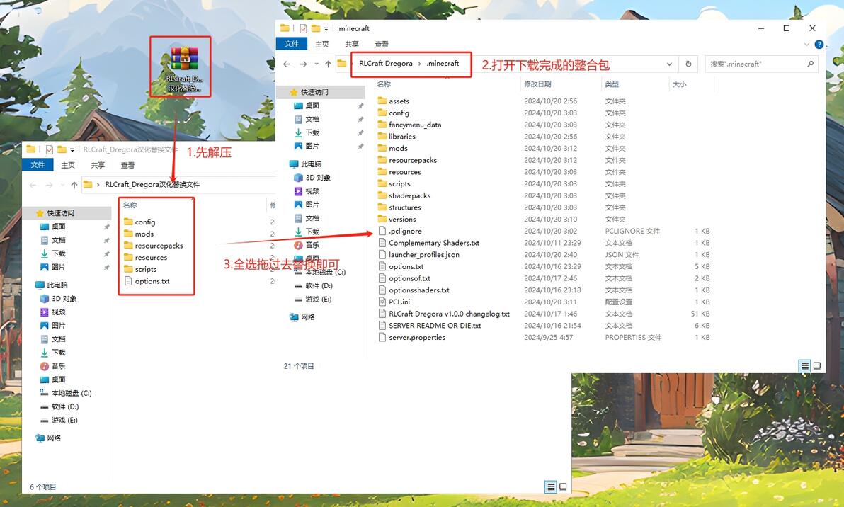Select 游戏 (E:) in .minecraft sidebar

point(313,300)
